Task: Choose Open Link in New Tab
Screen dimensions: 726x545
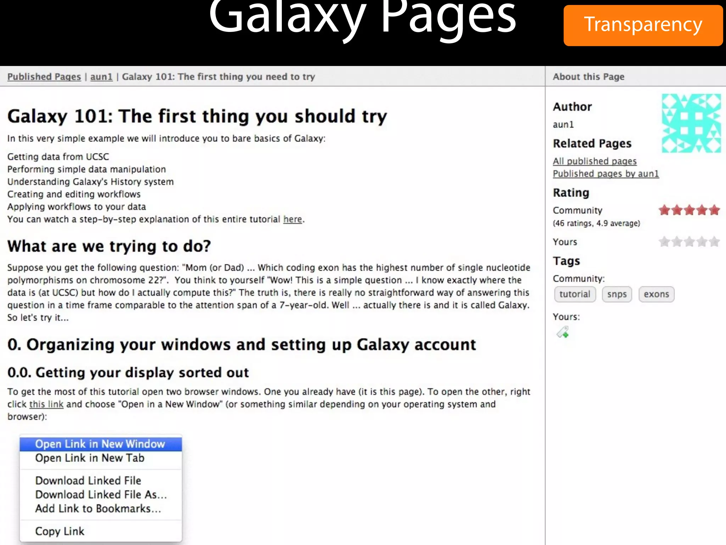Action: coord(101,458)
